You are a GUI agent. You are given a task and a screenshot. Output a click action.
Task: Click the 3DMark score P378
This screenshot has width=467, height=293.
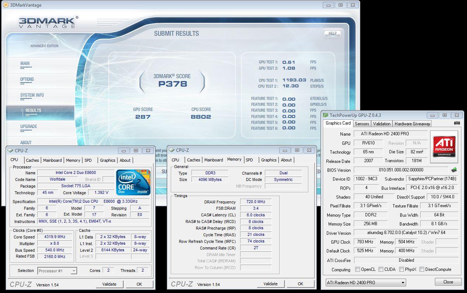173,84
